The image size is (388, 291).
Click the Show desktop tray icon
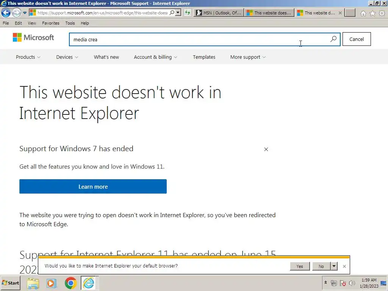pos(383,283)
